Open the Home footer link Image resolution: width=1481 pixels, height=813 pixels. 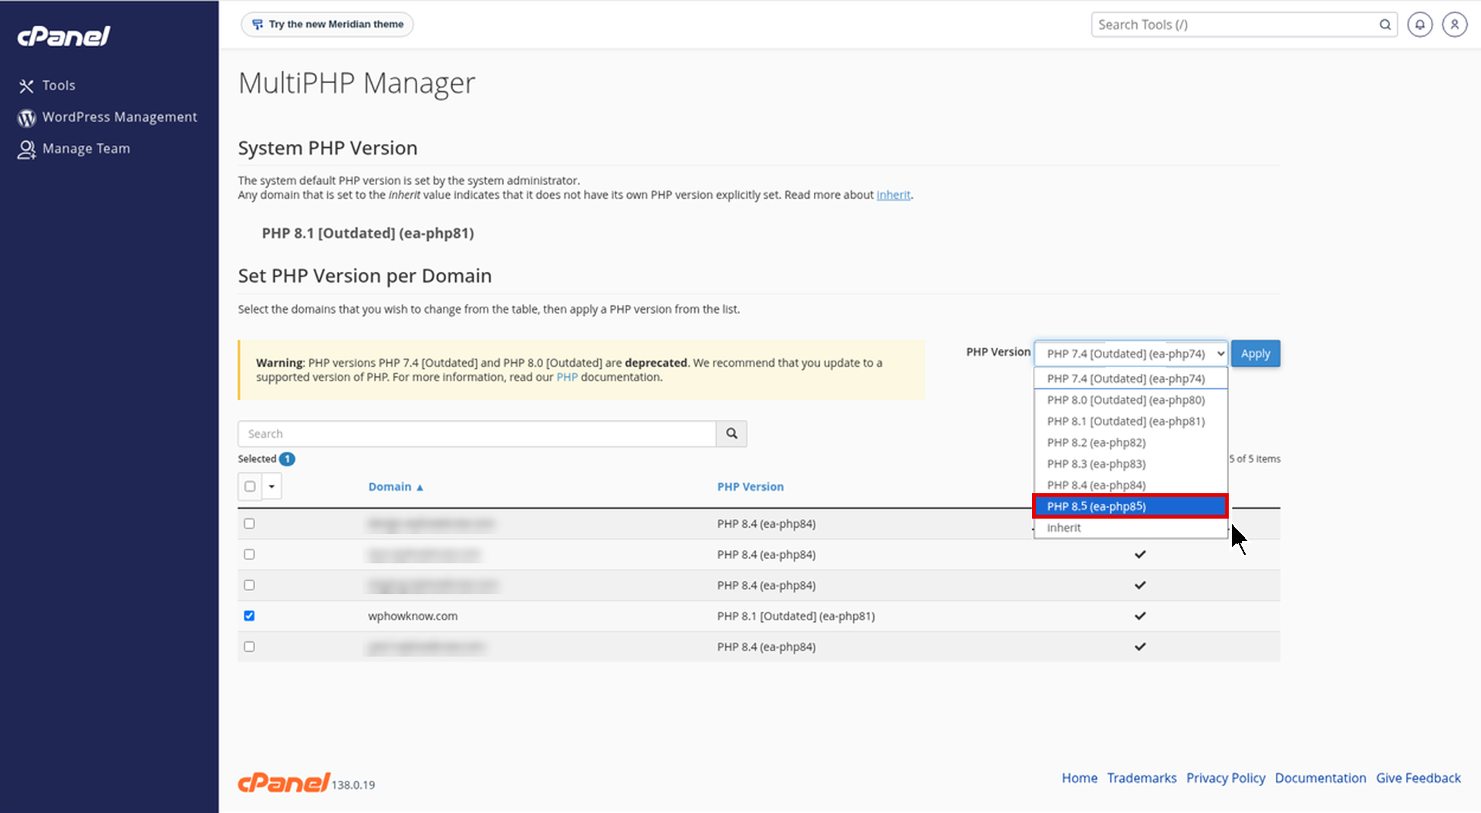click(x=1079, y=778)
